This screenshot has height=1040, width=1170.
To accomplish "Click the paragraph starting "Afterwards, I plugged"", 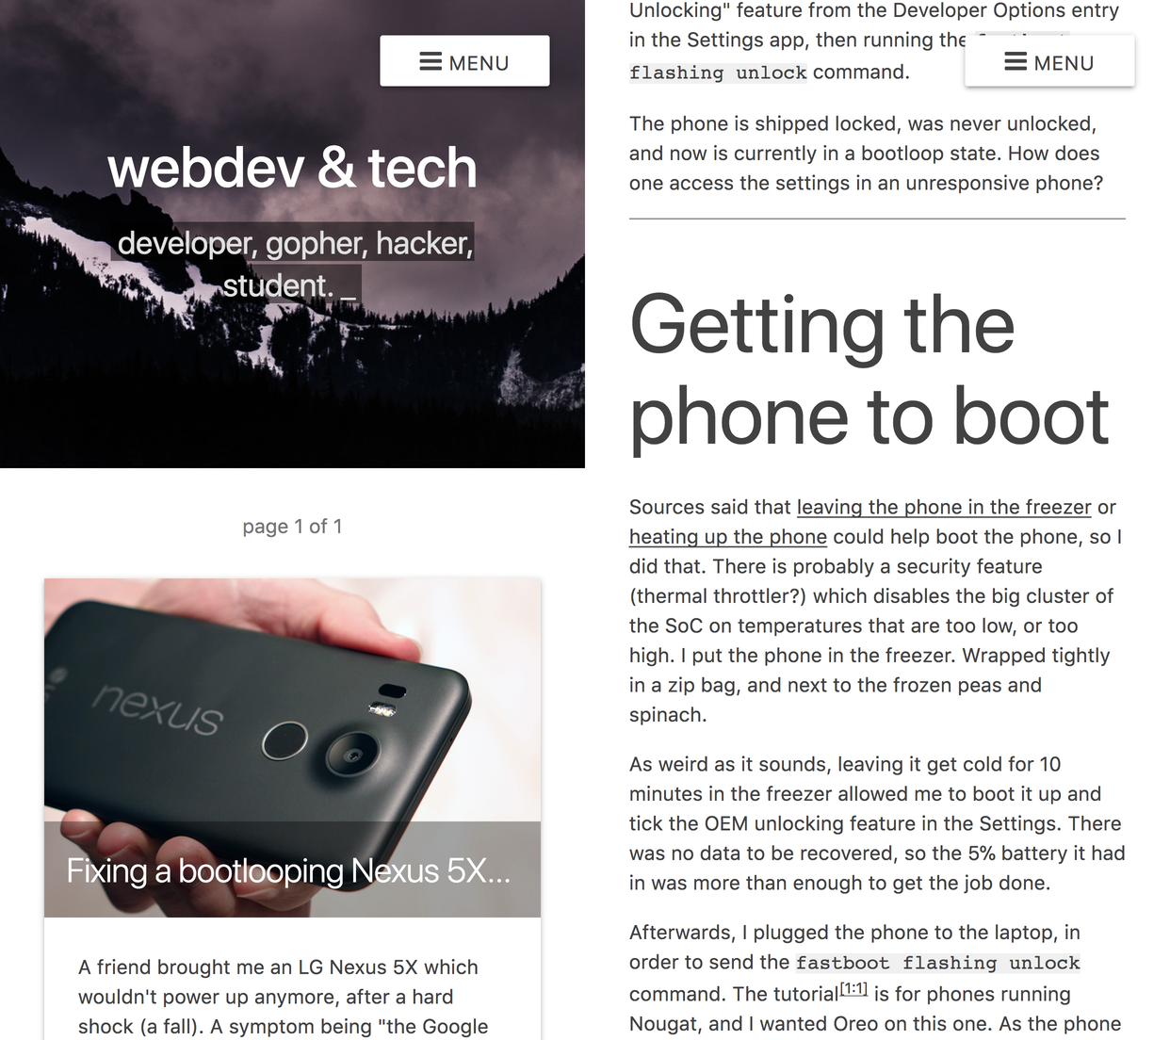I will pos(877,980).
